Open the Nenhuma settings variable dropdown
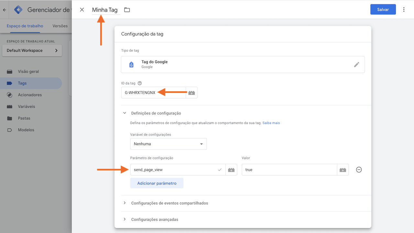The image size is (414, 233). [x=168, y=144]
